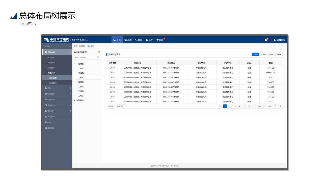Expand 项目归档 sidebar item with arrow below 中标公示
Viewport: 323px width, 181px height.
click(x=57, y=105)
